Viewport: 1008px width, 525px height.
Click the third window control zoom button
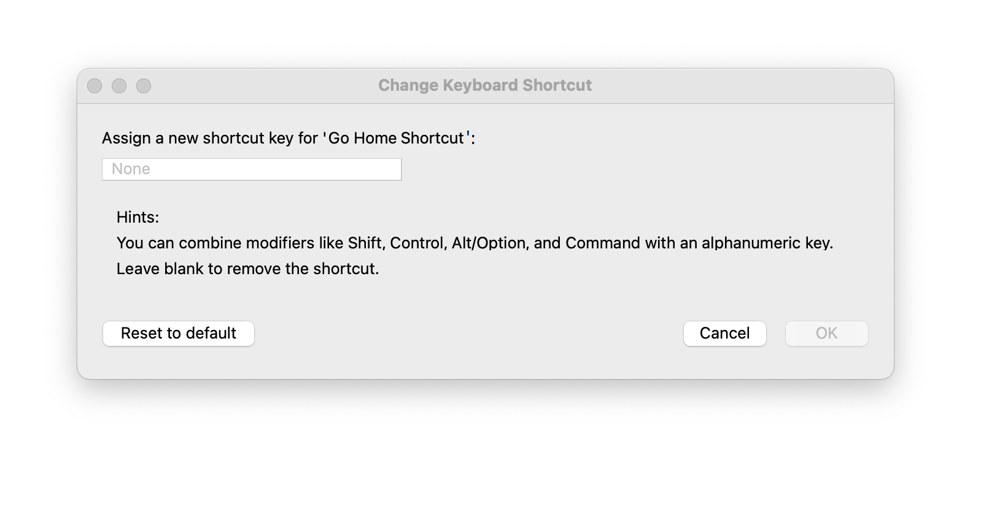point(144,86)
